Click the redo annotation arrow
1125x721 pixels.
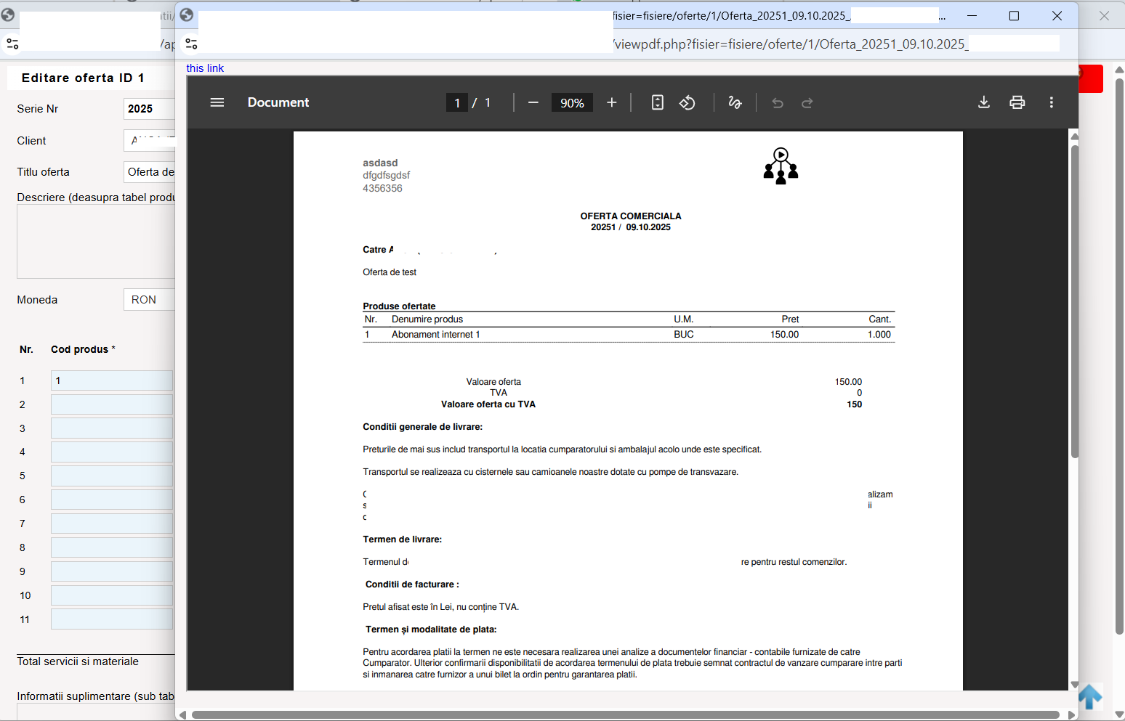click(807, 102)
